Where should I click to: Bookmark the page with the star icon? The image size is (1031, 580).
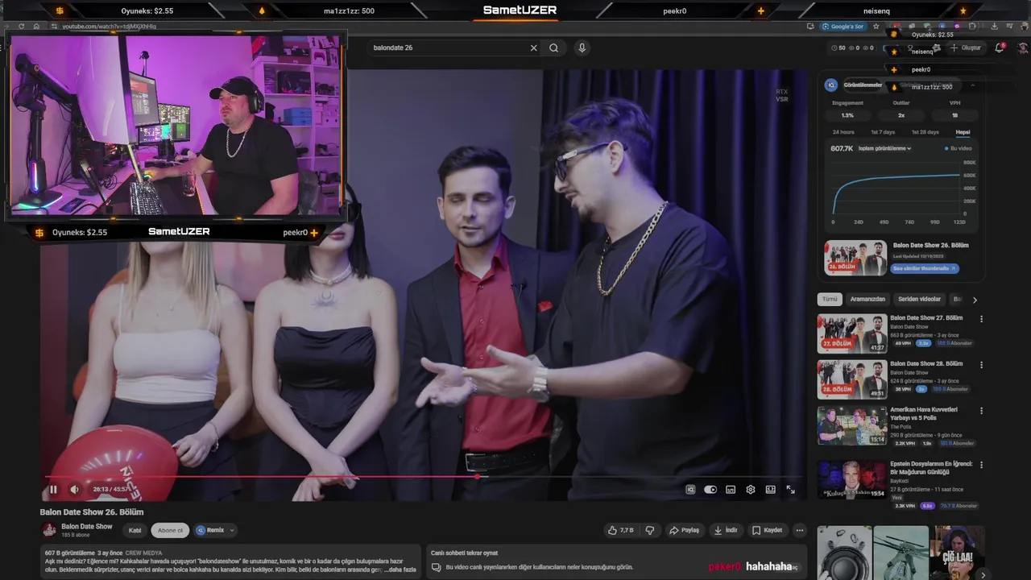tap(876, 27)
